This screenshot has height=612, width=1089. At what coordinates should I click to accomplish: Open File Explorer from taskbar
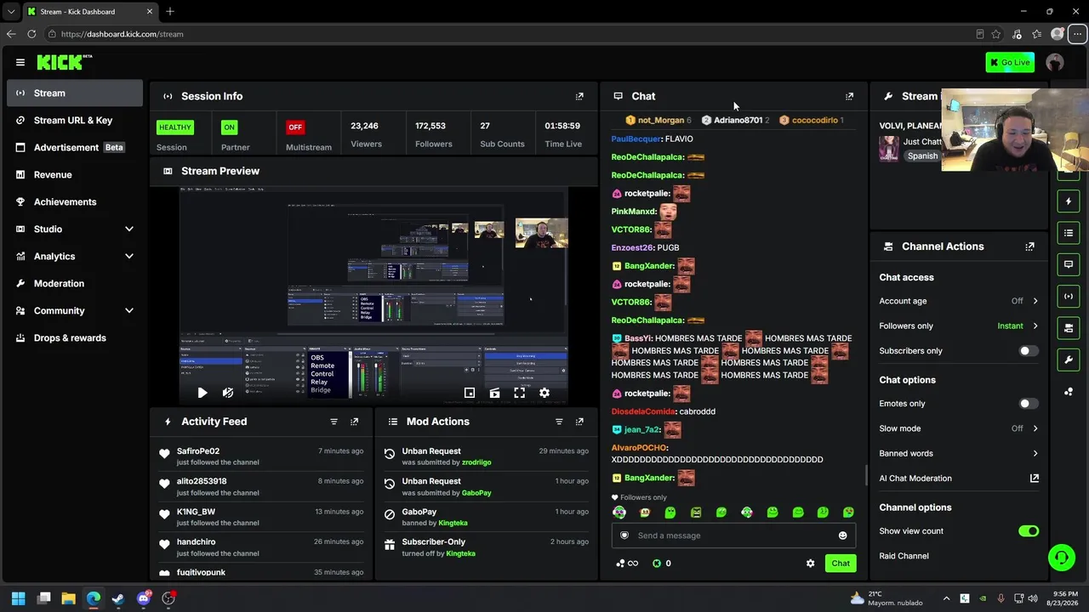[x=68, y=598]
